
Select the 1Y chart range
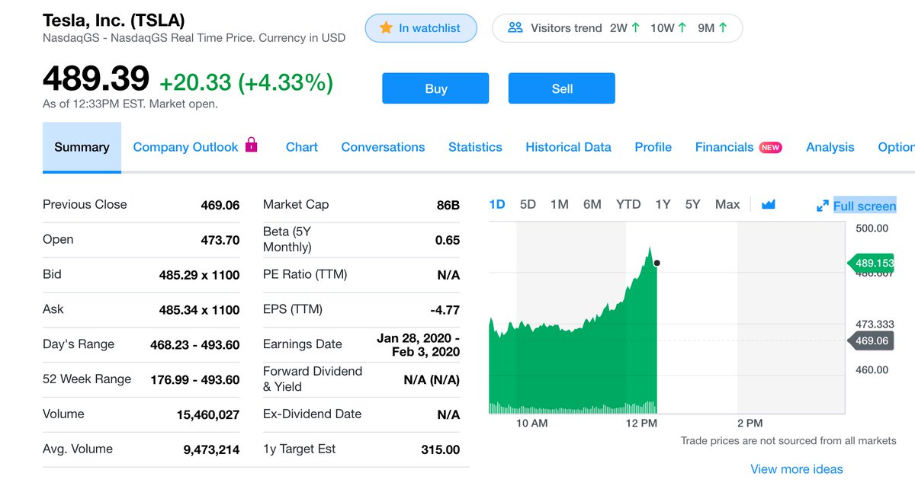click(663, 204)
